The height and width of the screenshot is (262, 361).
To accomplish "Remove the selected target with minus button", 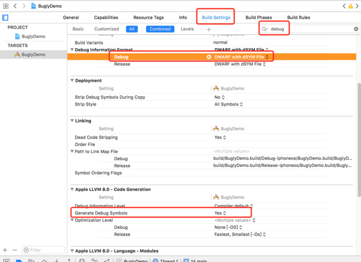I will tap(15, 250).
